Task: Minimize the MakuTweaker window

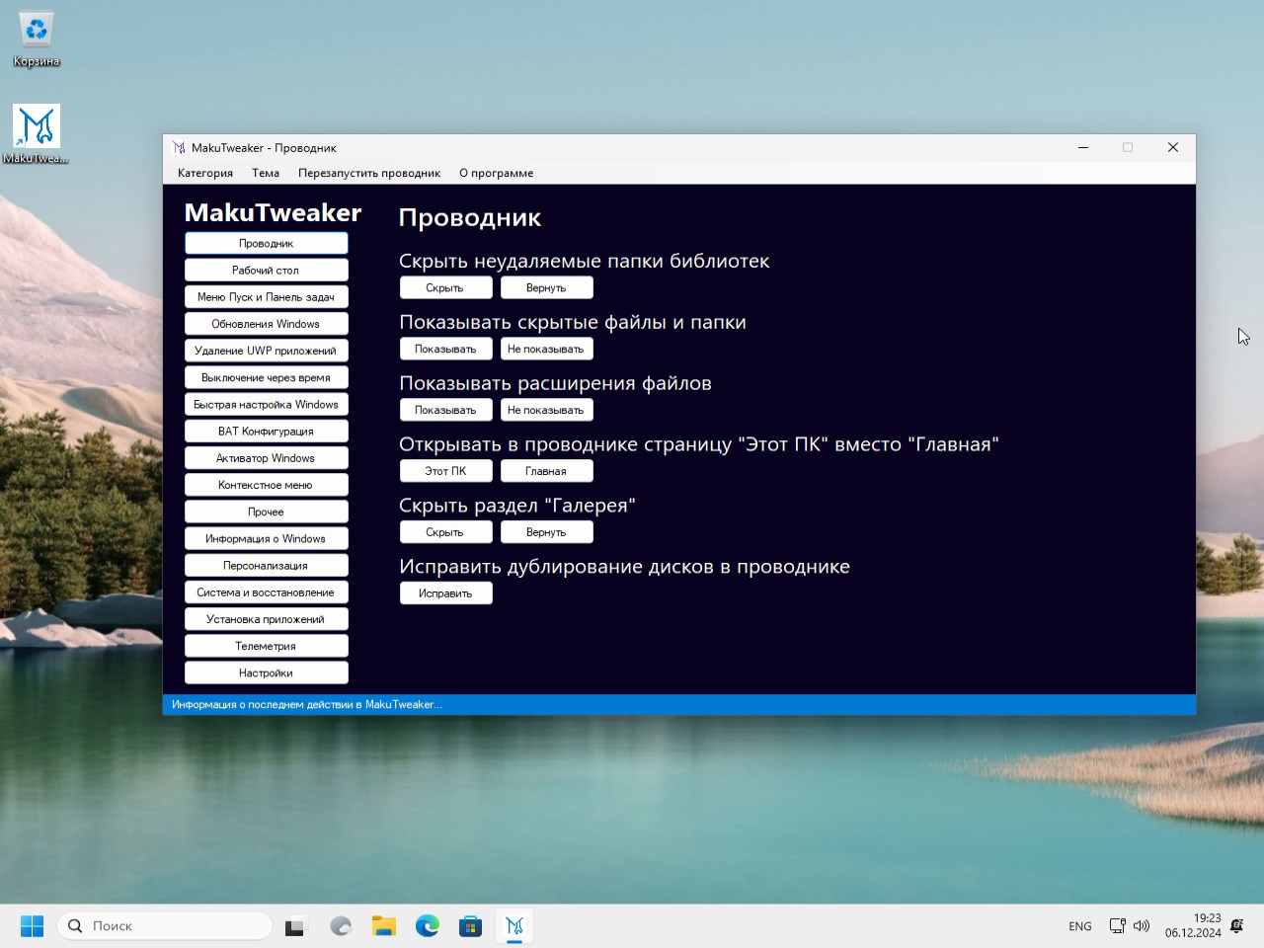Action: tap(1083, 148)
